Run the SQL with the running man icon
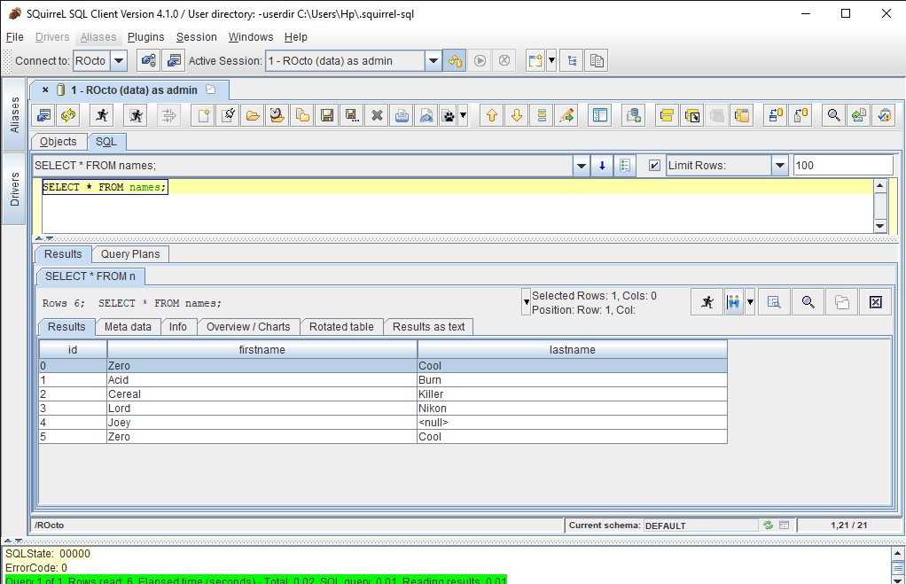This screenshot has height=584, width=906. 102,115
